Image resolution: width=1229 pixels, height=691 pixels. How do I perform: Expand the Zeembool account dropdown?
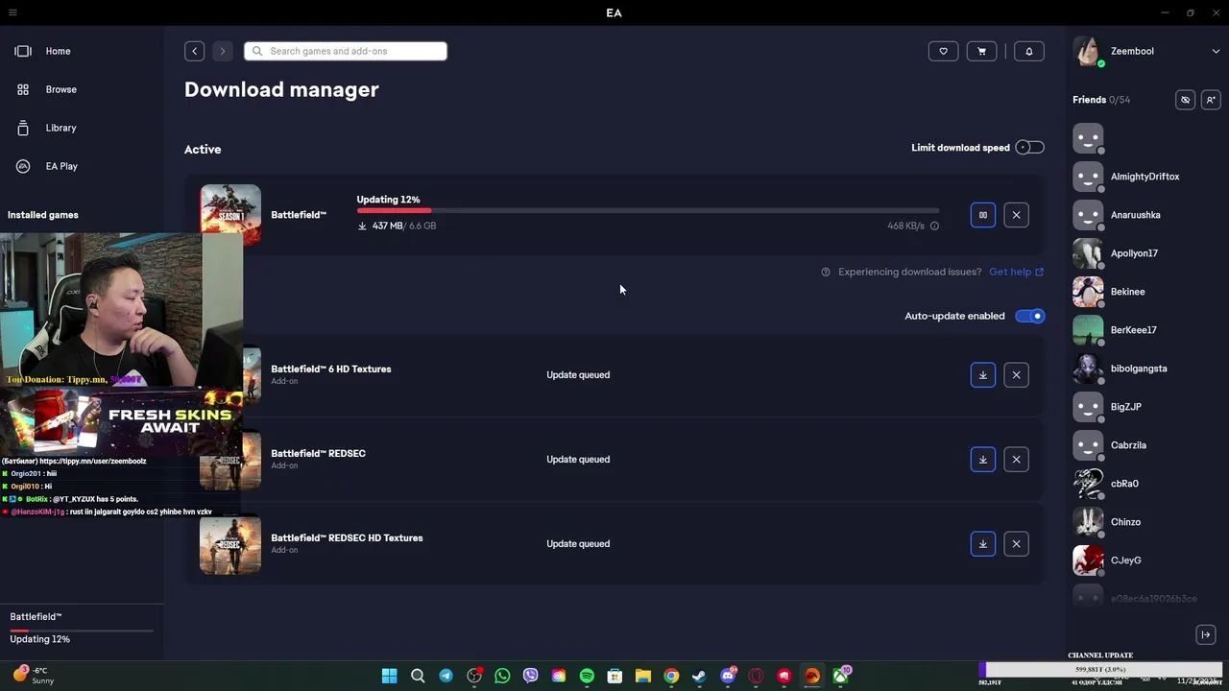[1216, 52]
